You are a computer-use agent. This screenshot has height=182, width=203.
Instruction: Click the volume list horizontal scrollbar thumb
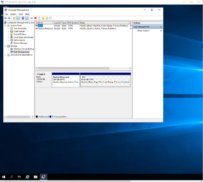pyautogui.click(x=73, y=68)
